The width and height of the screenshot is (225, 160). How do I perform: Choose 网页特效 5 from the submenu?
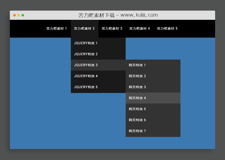tap(137, 109)
